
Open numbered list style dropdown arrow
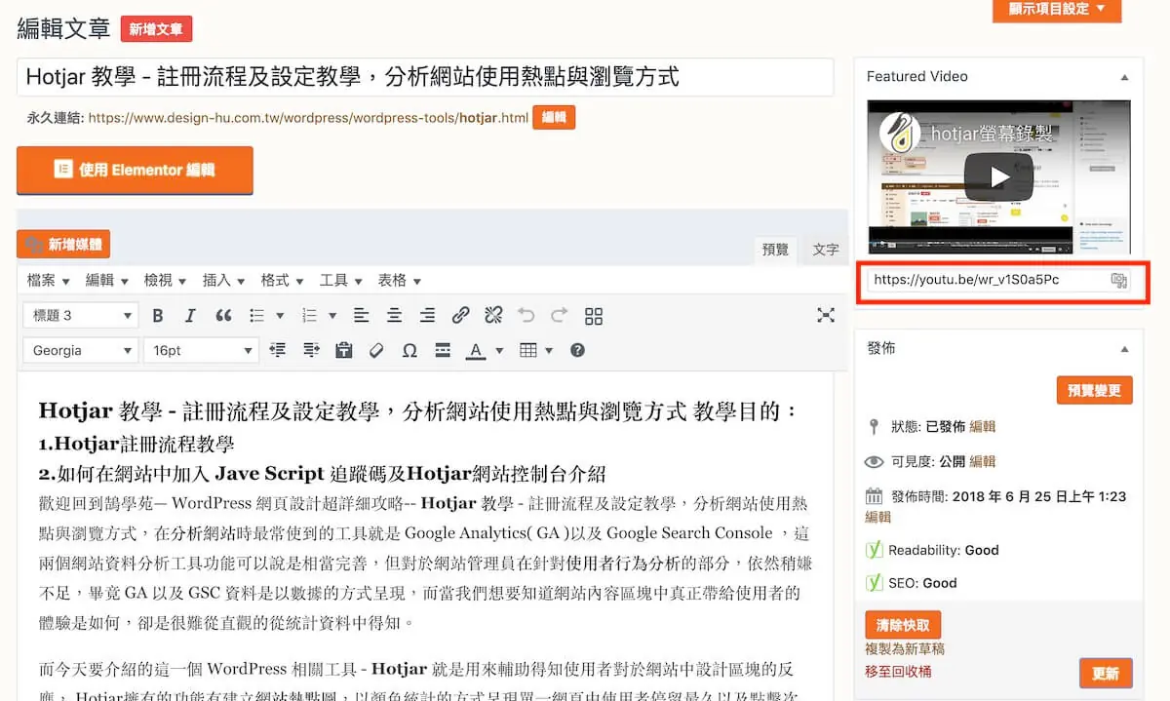tap(332, 316)
